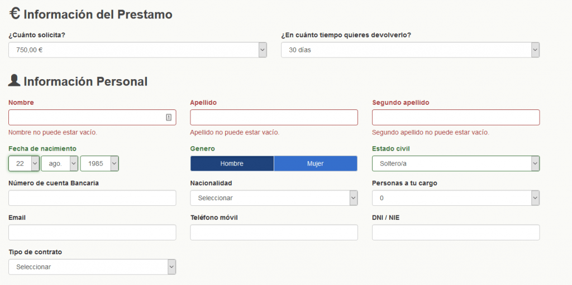Click the Información del Prestamo heading
Screen dimensions: 572x285
(98, 15)
